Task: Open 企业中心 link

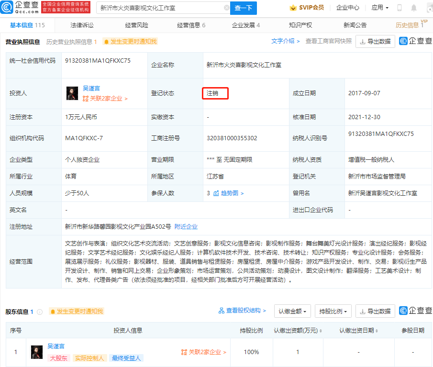Action: (348, 8)
